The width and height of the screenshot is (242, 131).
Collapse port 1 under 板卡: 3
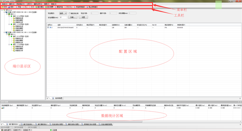pos(9,24)
